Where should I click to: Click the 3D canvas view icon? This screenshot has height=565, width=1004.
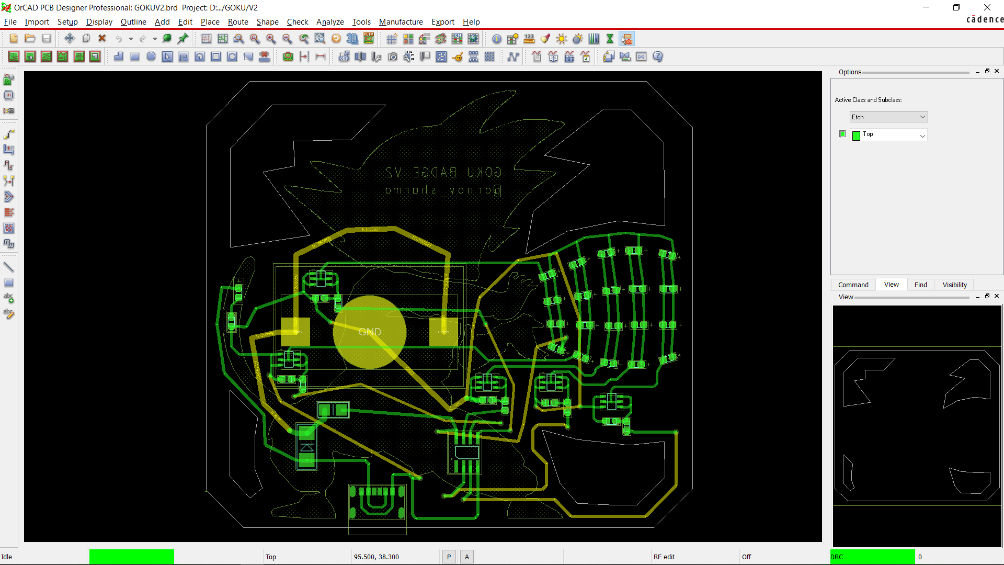tap(352, 39)
